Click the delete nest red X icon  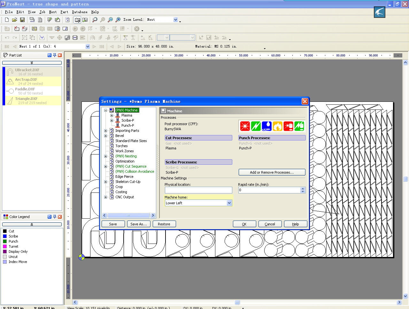[17, 29]
